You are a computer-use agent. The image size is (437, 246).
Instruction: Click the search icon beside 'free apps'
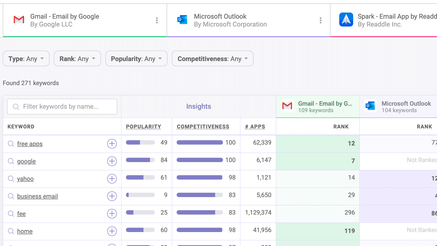tap(11, 144)
